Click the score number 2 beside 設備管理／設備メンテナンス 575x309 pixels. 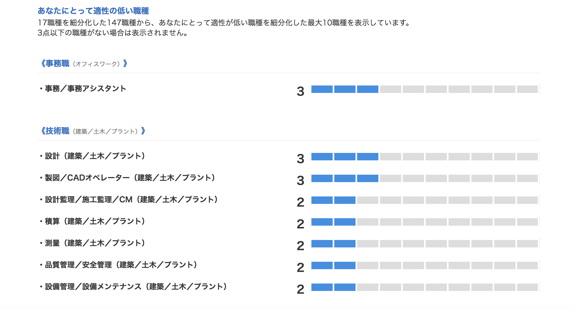(300, 289)
